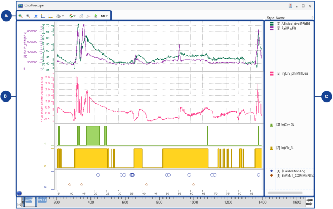This screenshot has width=333, height=209.
Task: Toggle the ASMod_dvolPFltEG signal style swatch
Action: pos(272,24)
